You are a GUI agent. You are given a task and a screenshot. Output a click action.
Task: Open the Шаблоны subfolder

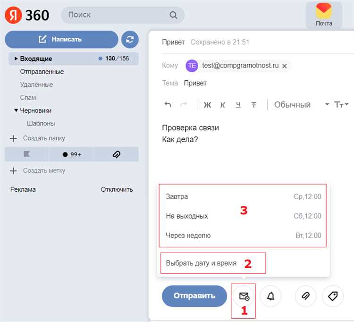pos(41,124)
